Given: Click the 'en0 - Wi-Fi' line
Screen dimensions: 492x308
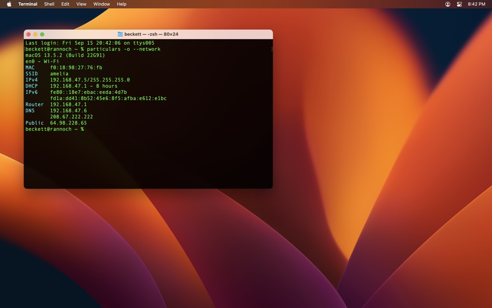Looking at the screenshot, I should point(42,61).
